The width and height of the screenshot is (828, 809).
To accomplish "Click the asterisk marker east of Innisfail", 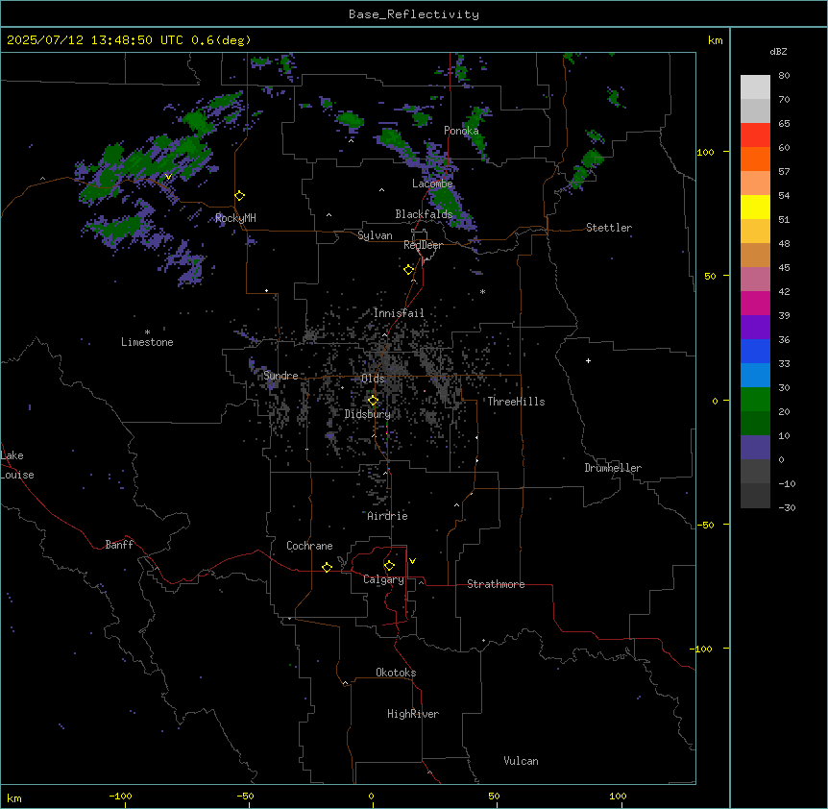I will [x=482, y=292].
